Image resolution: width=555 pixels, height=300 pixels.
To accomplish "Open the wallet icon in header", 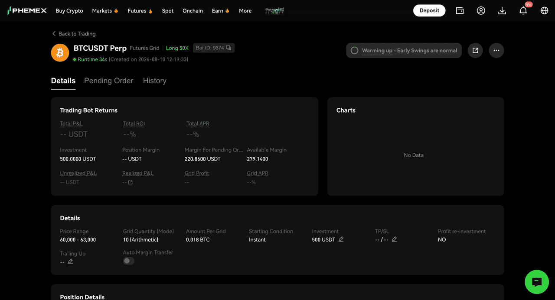I will [x=460, y=10].
